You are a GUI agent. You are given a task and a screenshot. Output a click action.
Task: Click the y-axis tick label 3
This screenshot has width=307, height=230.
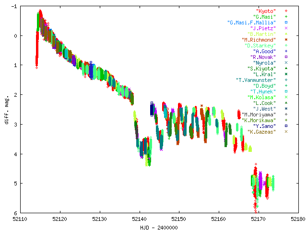(x=15, y=125)
